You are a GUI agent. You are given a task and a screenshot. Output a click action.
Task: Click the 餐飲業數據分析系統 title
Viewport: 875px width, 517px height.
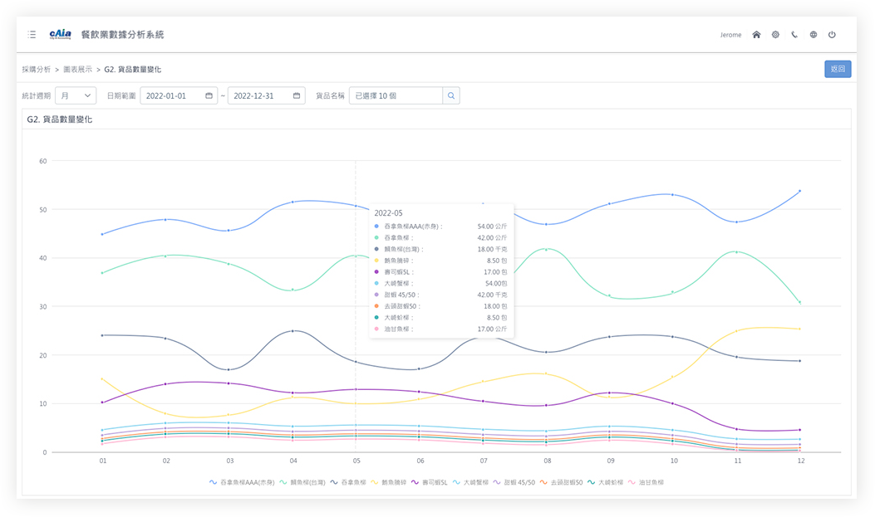coord(123,35)
